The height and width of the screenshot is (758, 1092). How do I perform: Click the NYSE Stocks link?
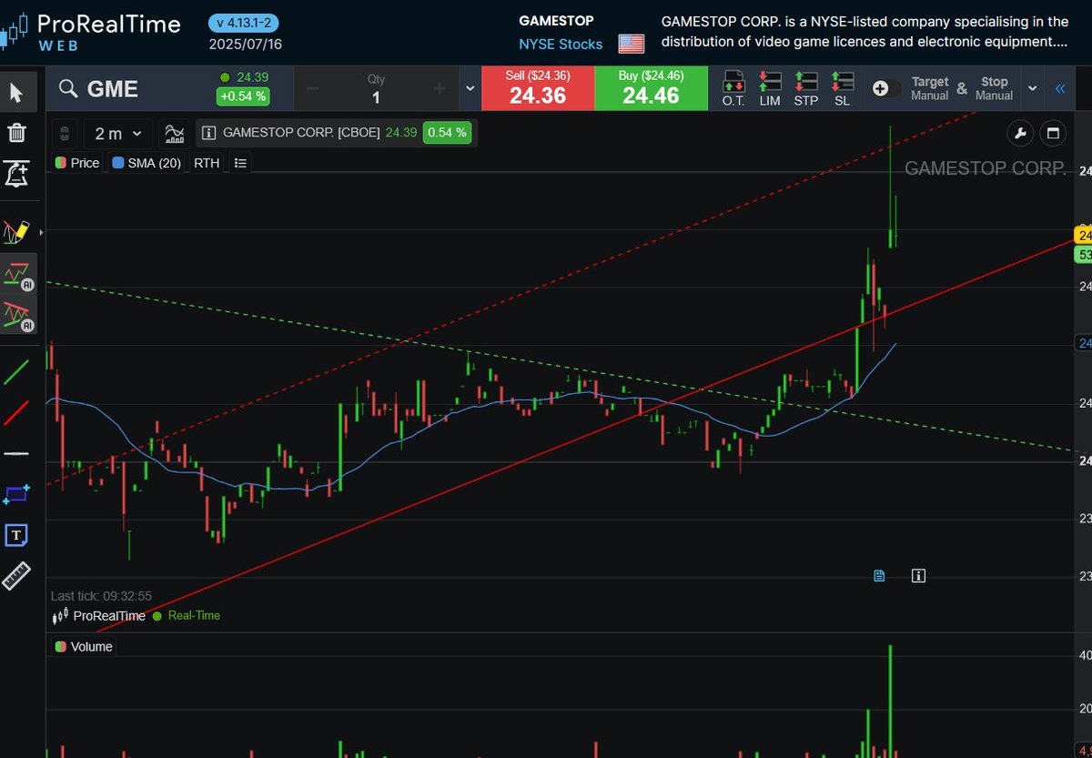561,44
